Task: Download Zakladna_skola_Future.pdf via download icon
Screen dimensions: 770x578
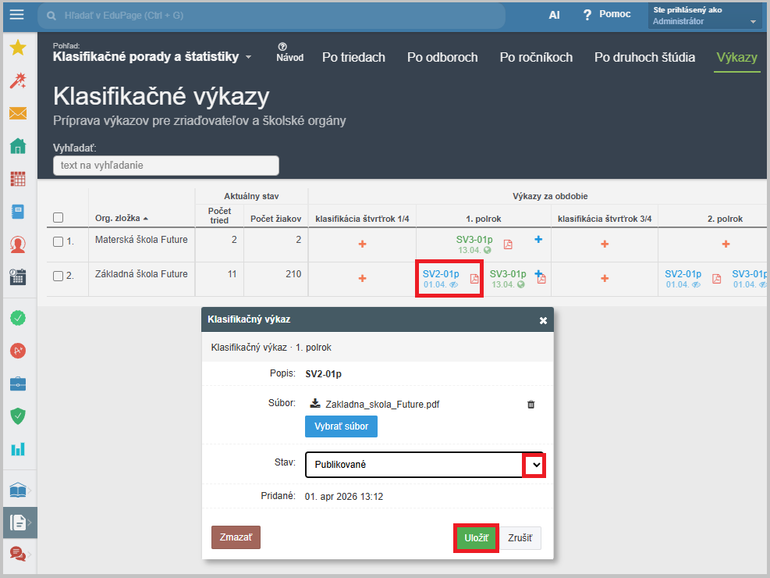Action: (315, 404)
